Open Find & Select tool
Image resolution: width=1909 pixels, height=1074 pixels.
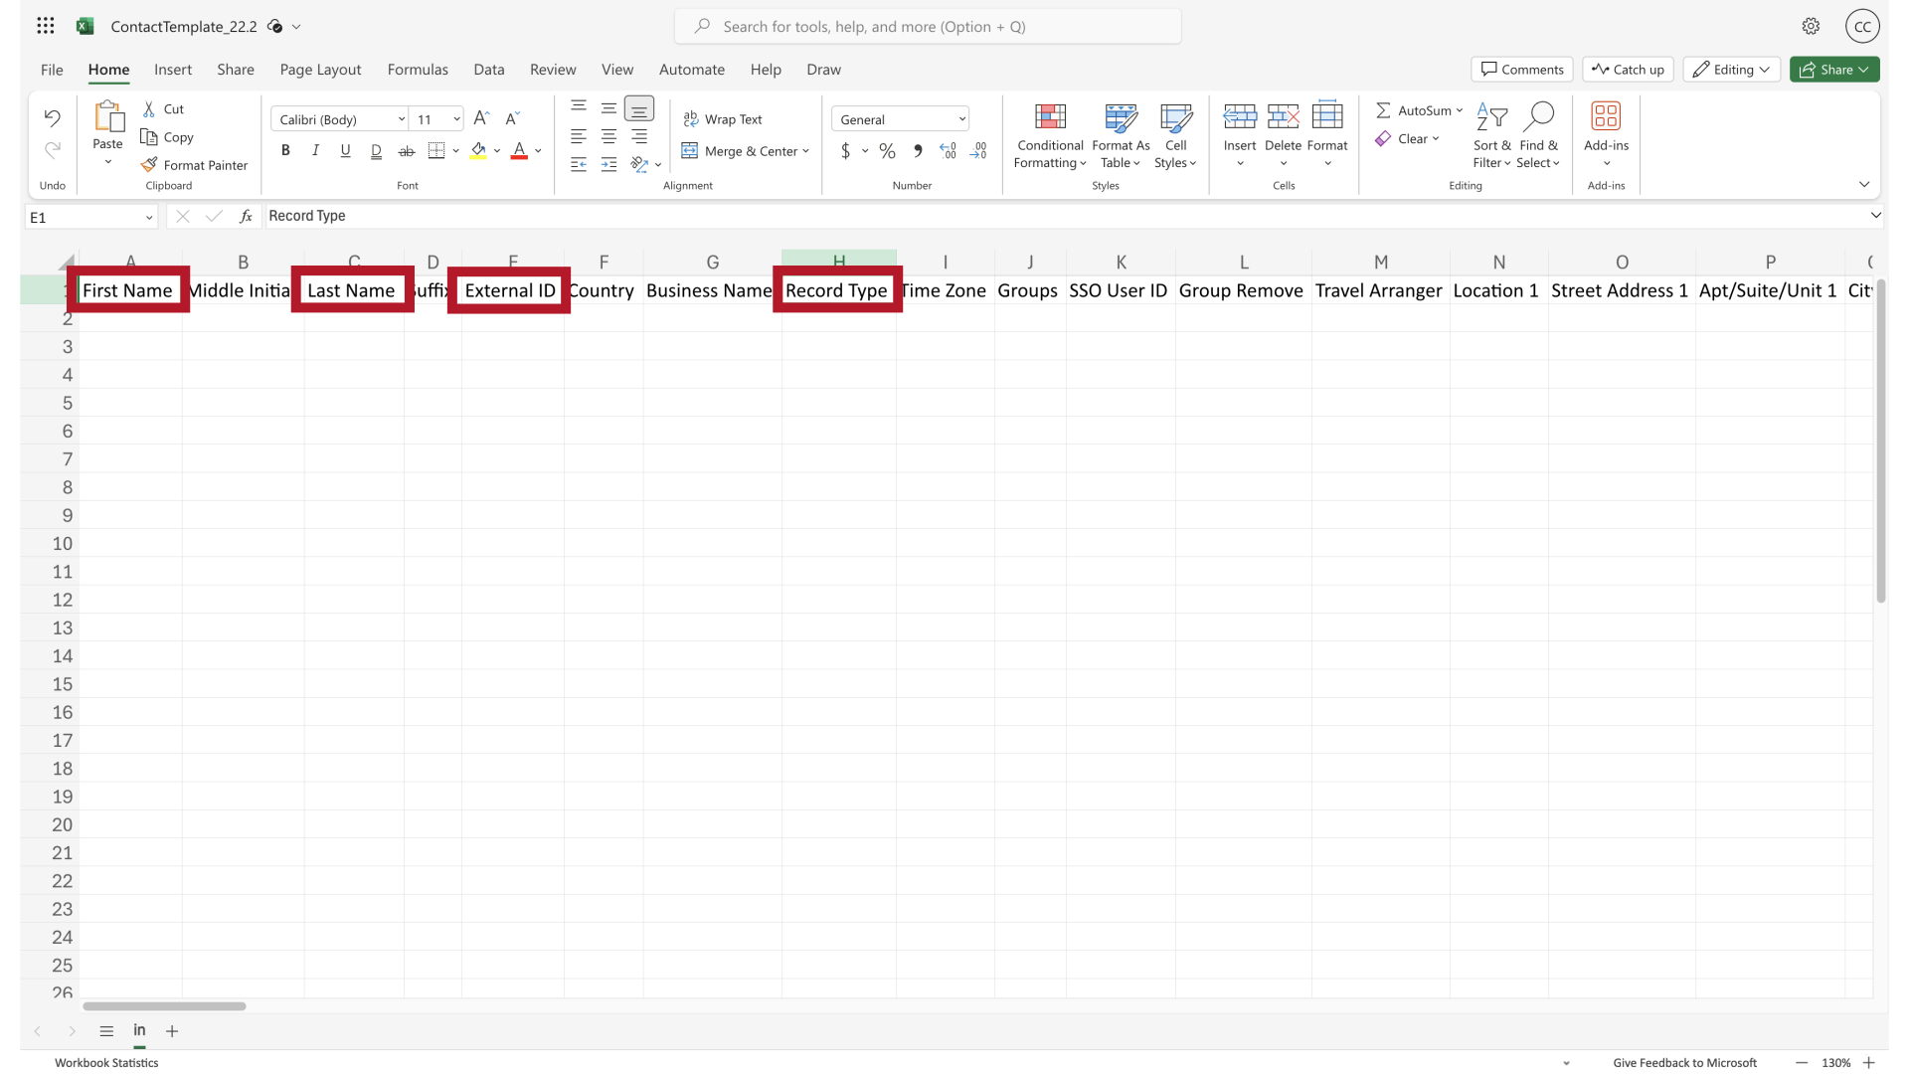[1538, 136]
